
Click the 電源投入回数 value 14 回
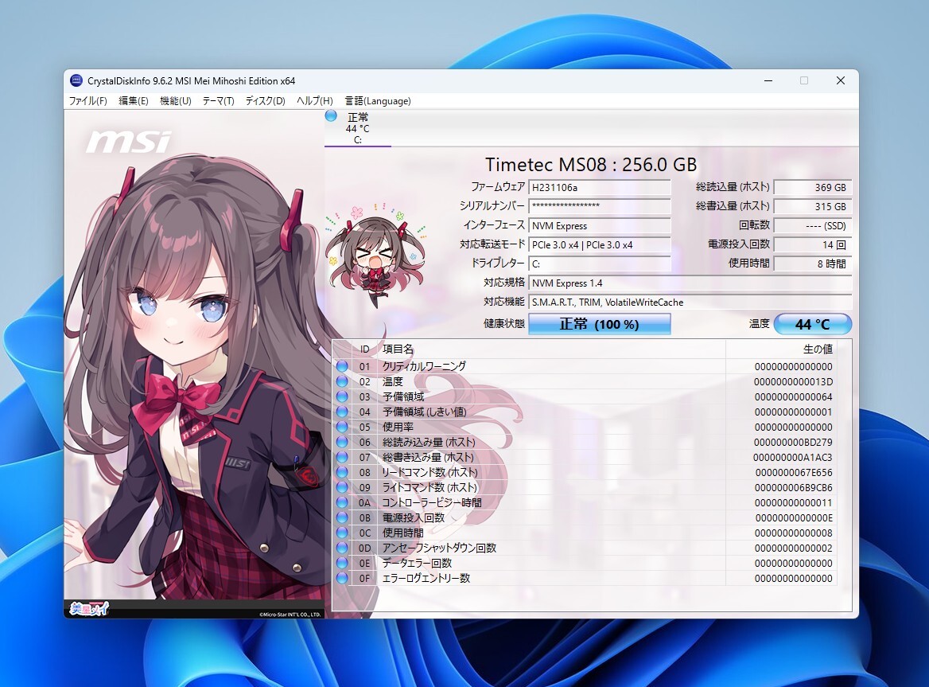pos(813,245)
